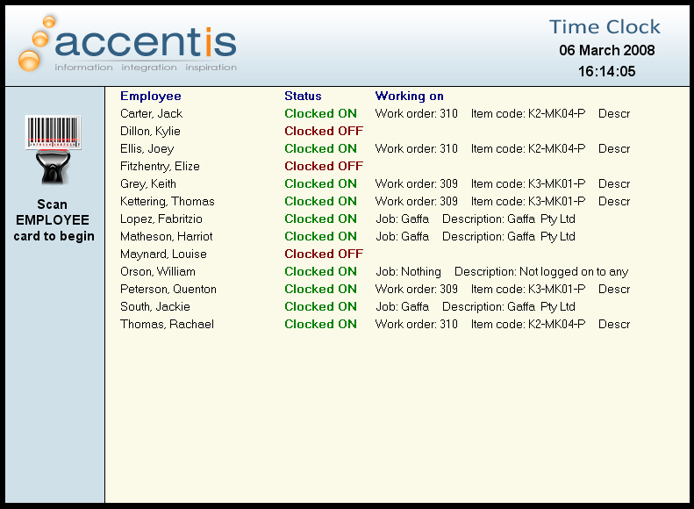694x509 pixels.
Task: Click Maynard, Louise's Clocked OFF status
Action: (x=323, y=254)
